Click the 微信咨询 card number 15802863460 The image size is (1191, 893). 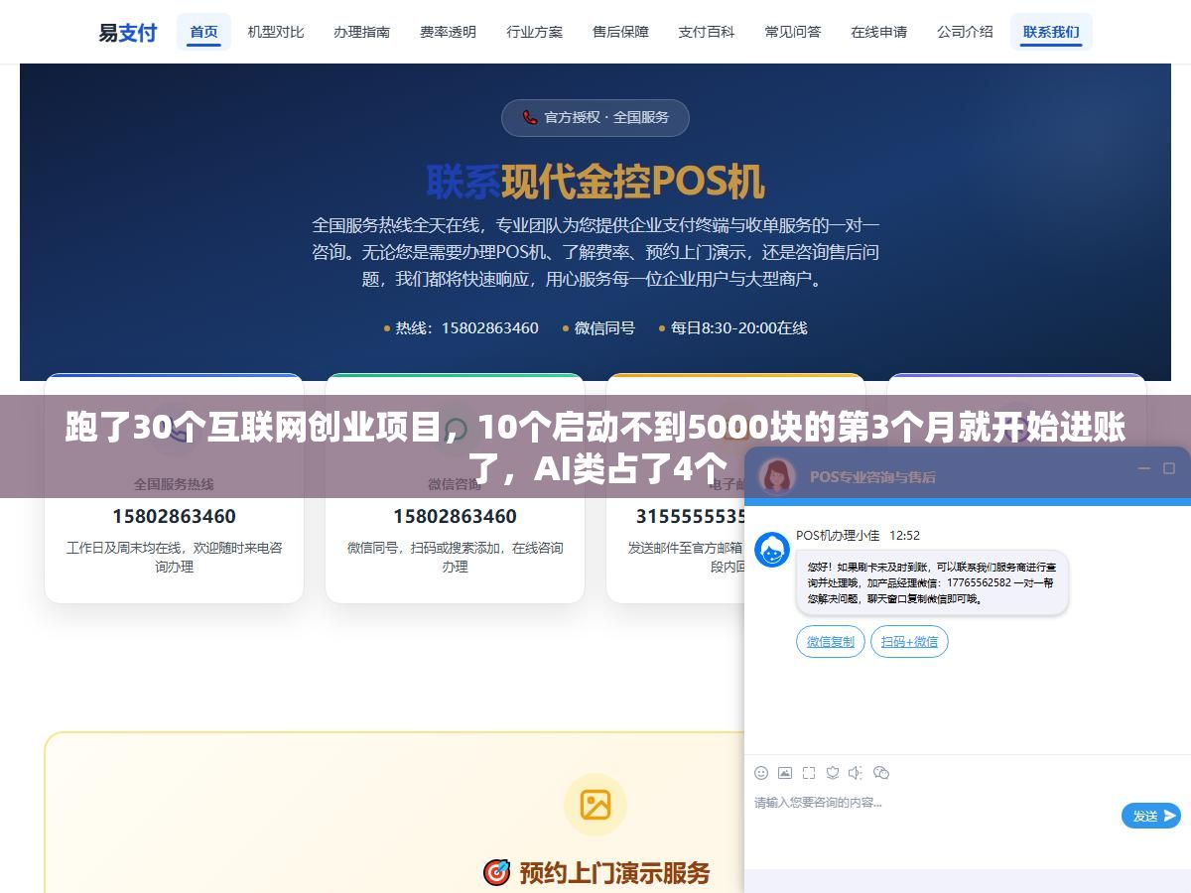click(x=455, y=516)
